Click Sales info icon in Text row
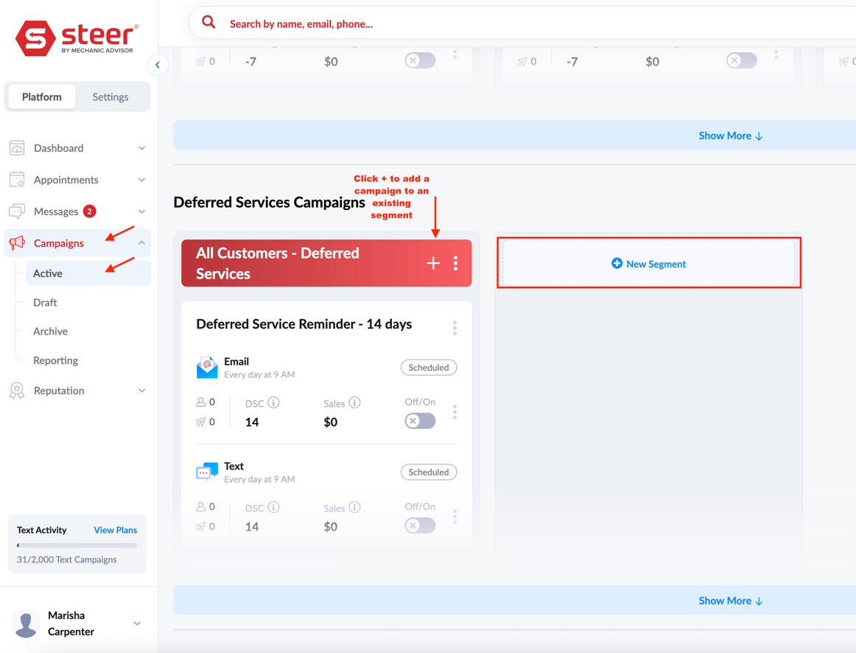The height and width of the screenshot is (653, 856). tap(354, 507)
